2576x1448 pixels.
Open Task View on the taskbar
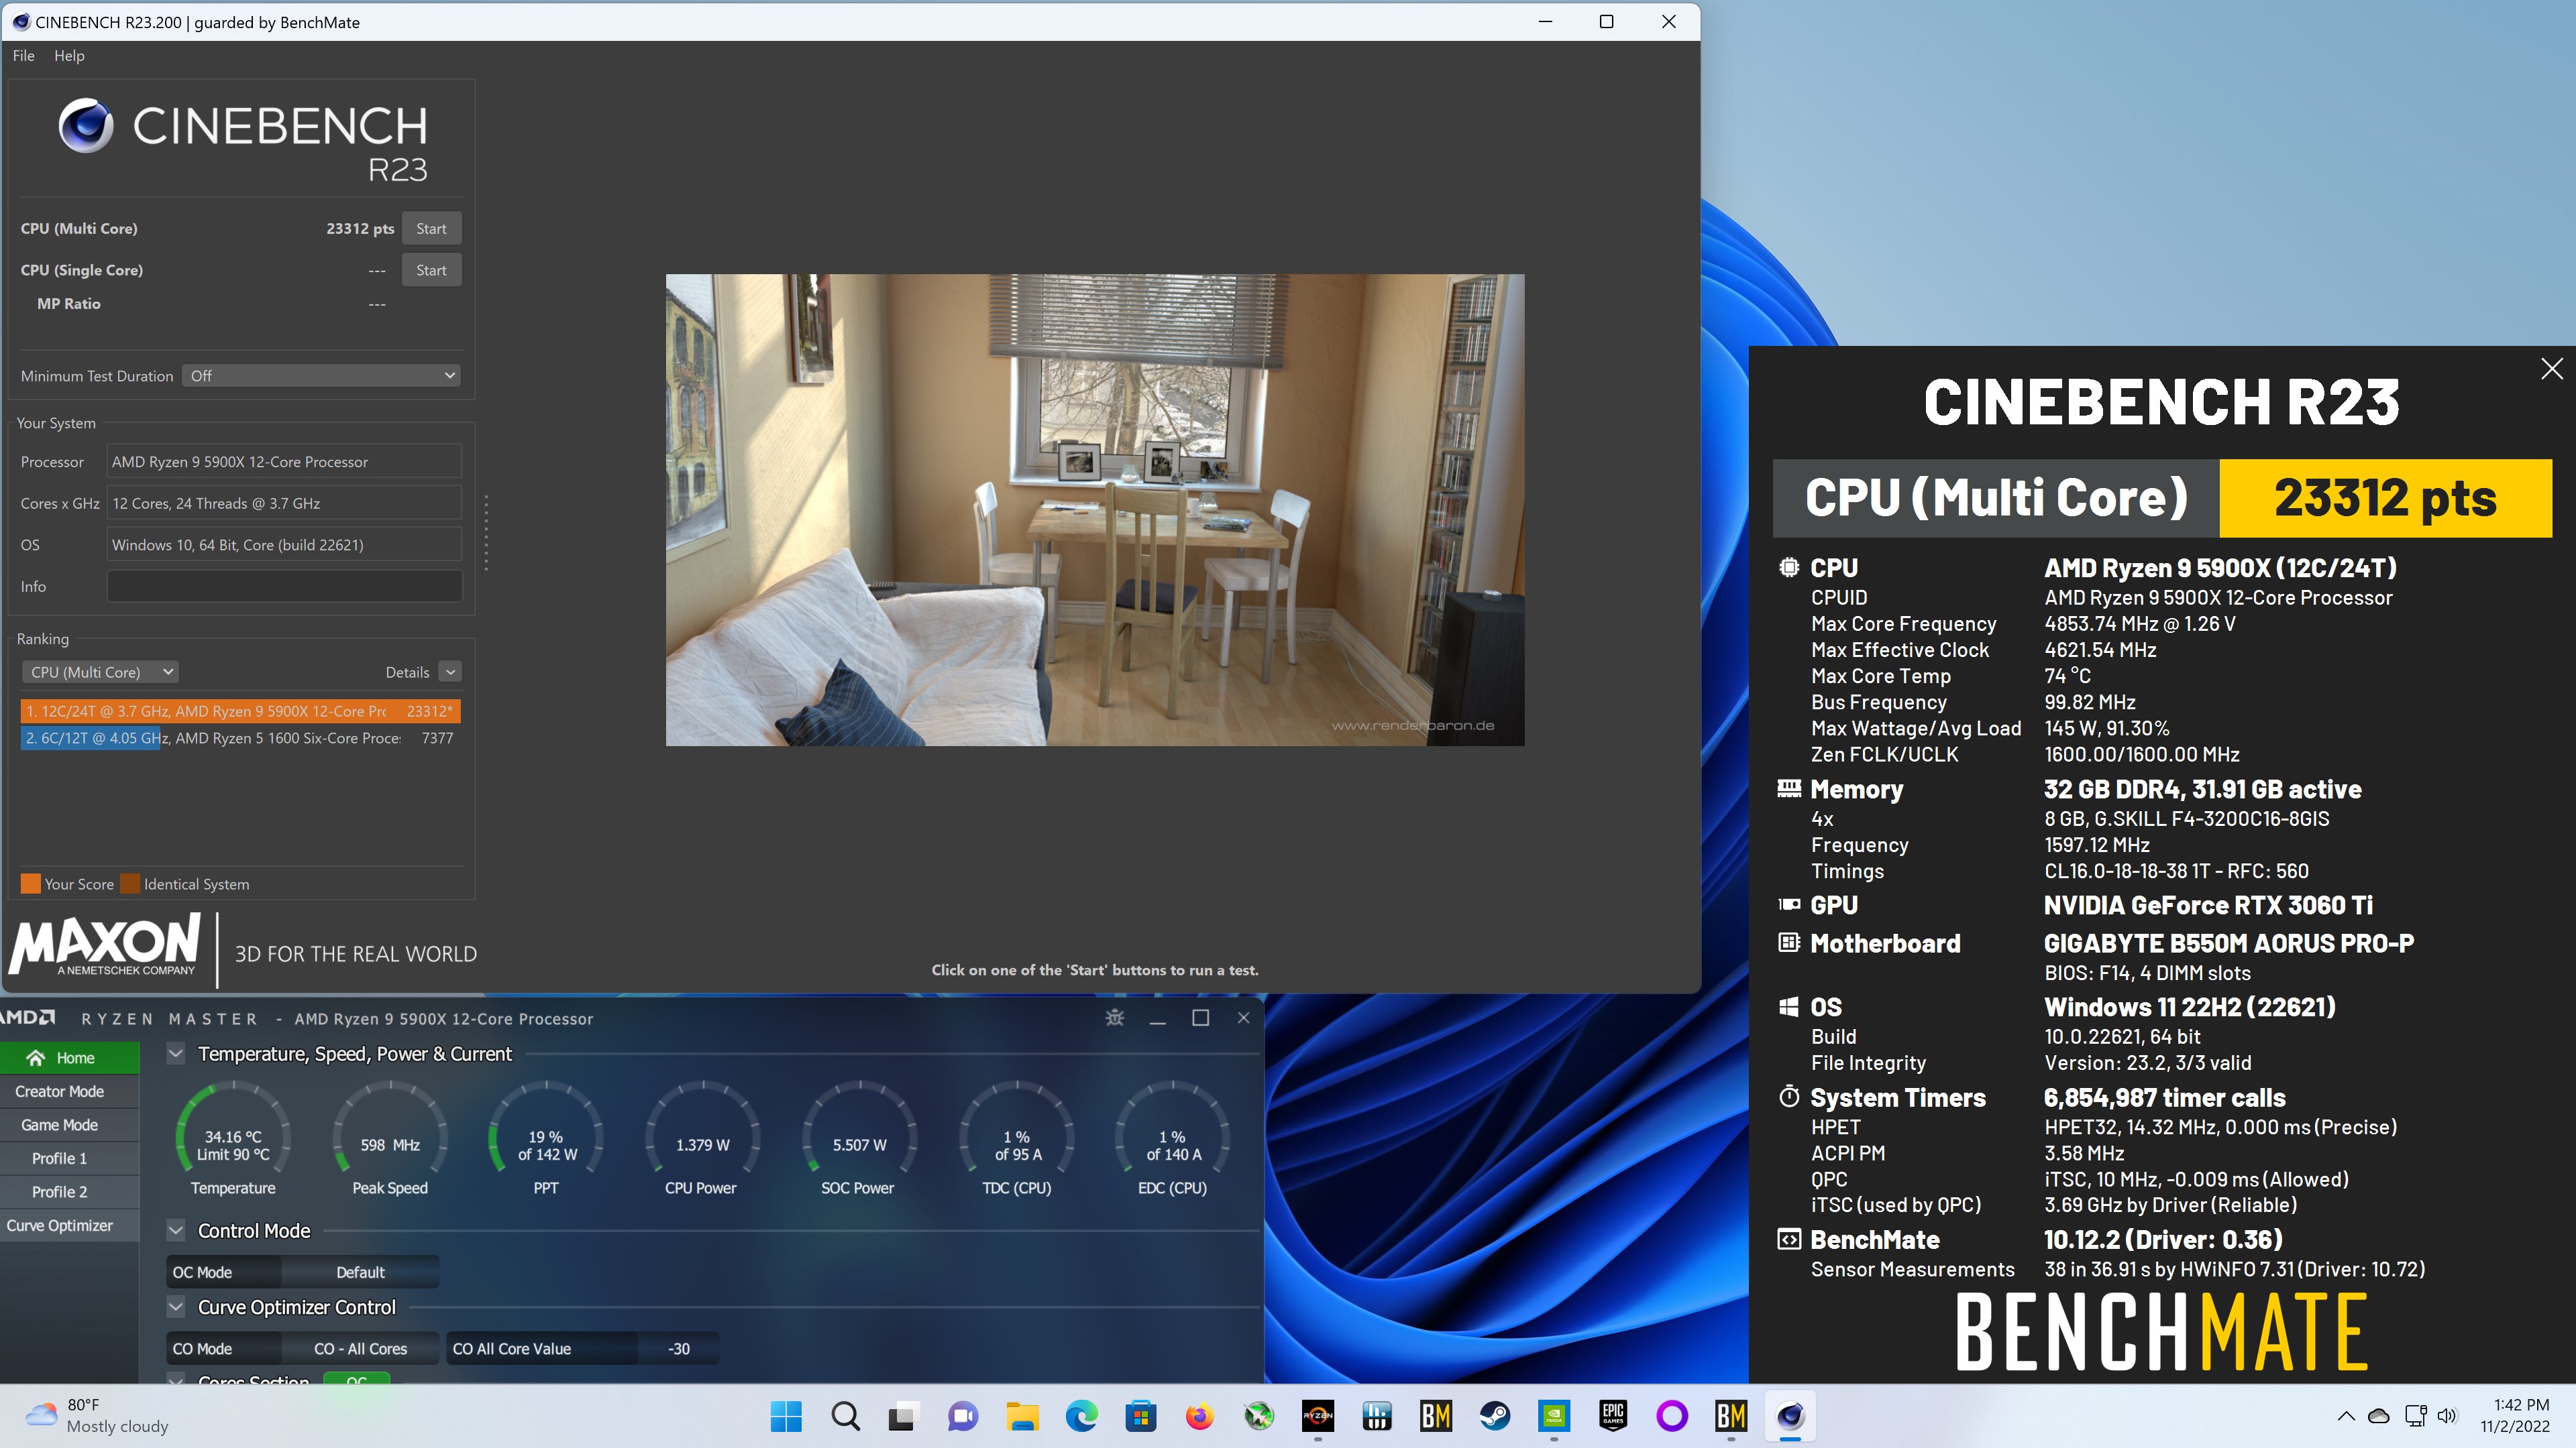[904, 1416]
